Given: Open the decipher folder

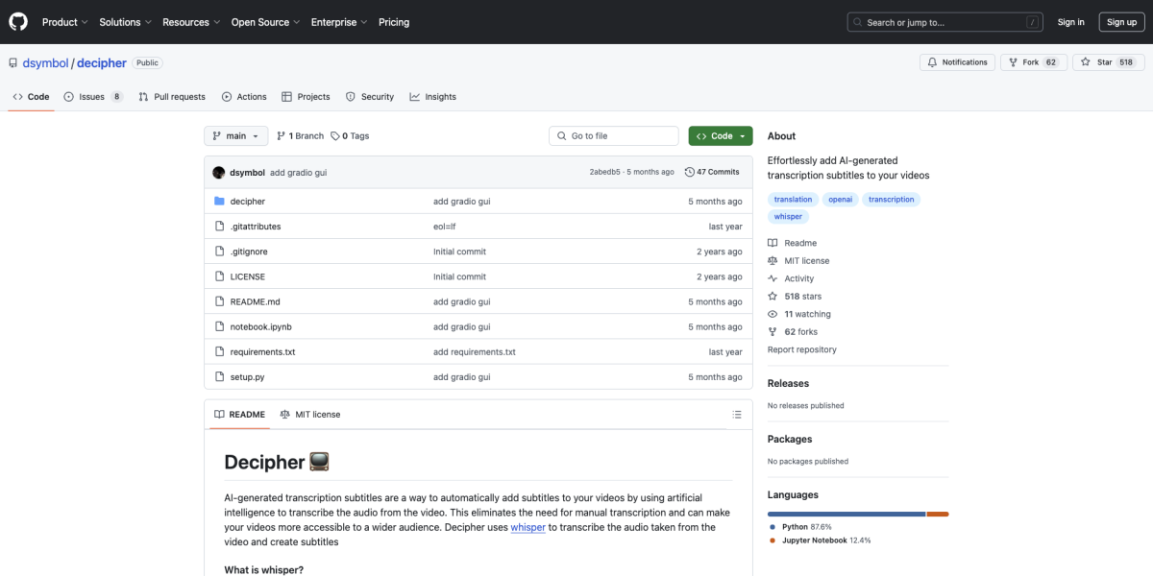Looking at the screenshot, I should pyautogui.click(x=247, y=202).
